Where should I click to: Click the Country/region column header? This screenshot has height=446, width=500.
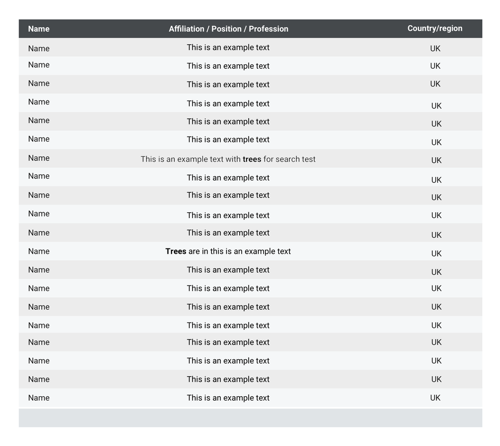435,28
